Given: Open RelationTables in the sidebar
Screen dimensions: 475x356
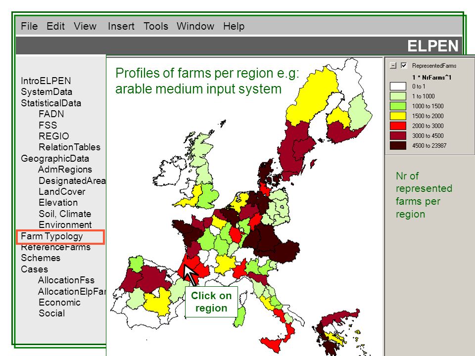Looking at the screenshot, I should click(x=69, y=147).
